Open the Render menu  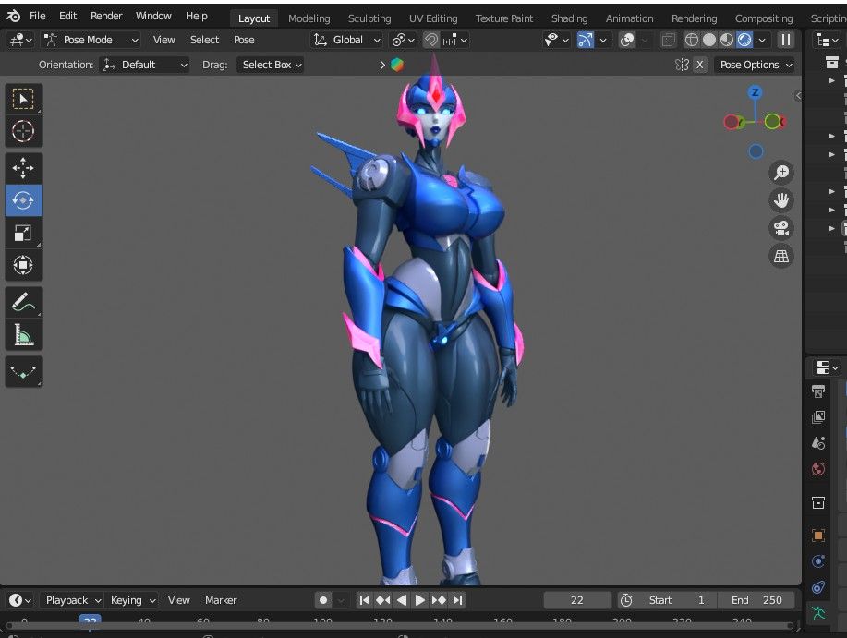[106, 17]
